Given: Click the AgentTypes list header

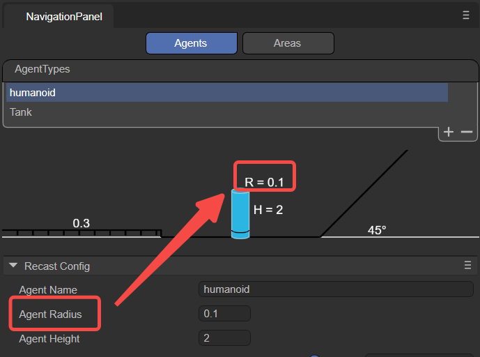Looking at the screenshot, I should click(42, 69).
